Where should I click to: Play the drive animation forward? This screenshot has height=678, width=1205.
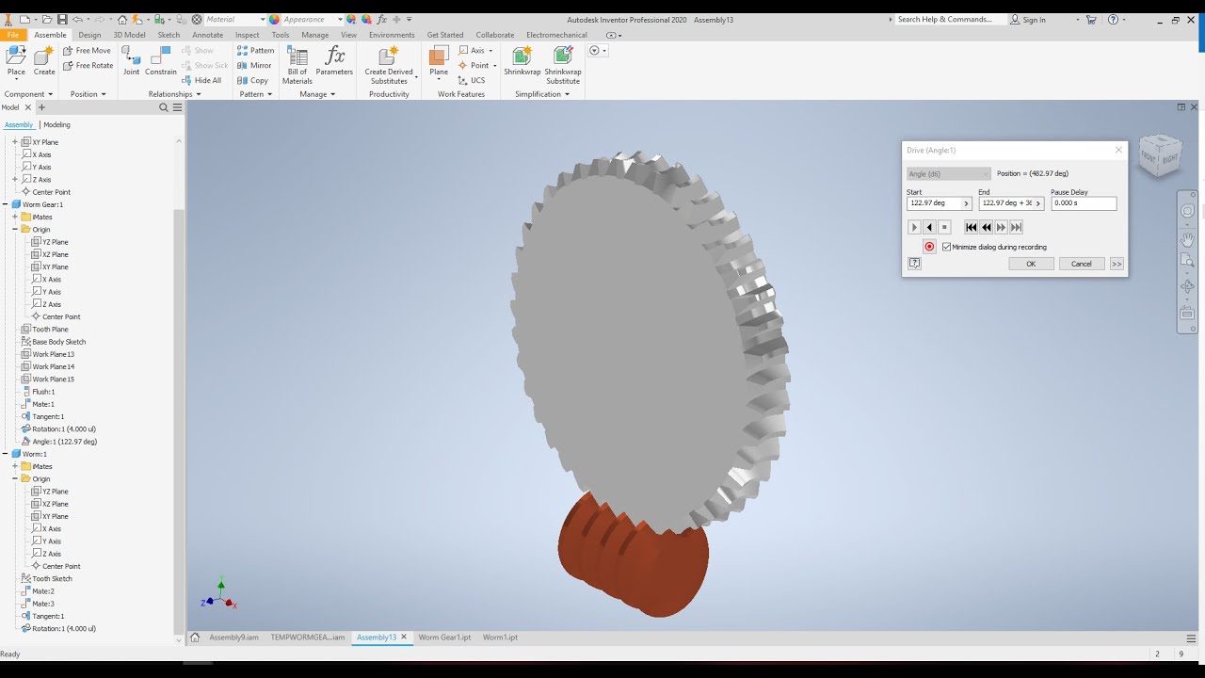click(914, 227)
